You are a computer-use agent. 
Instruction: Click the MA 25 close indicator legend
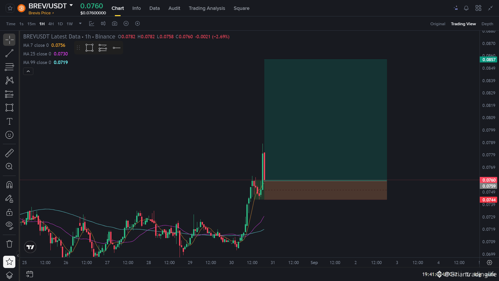pyautogui.click(x=45, y=54)
